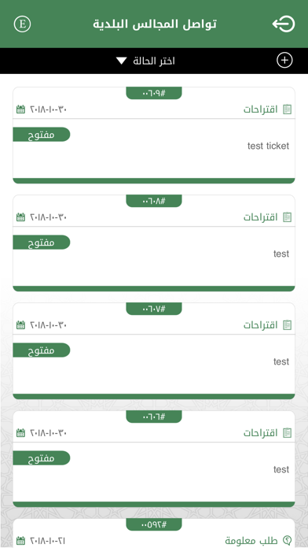Click calendar icon on ticket #0609
The width and height of the screenshot is (308, 548).
21,109
